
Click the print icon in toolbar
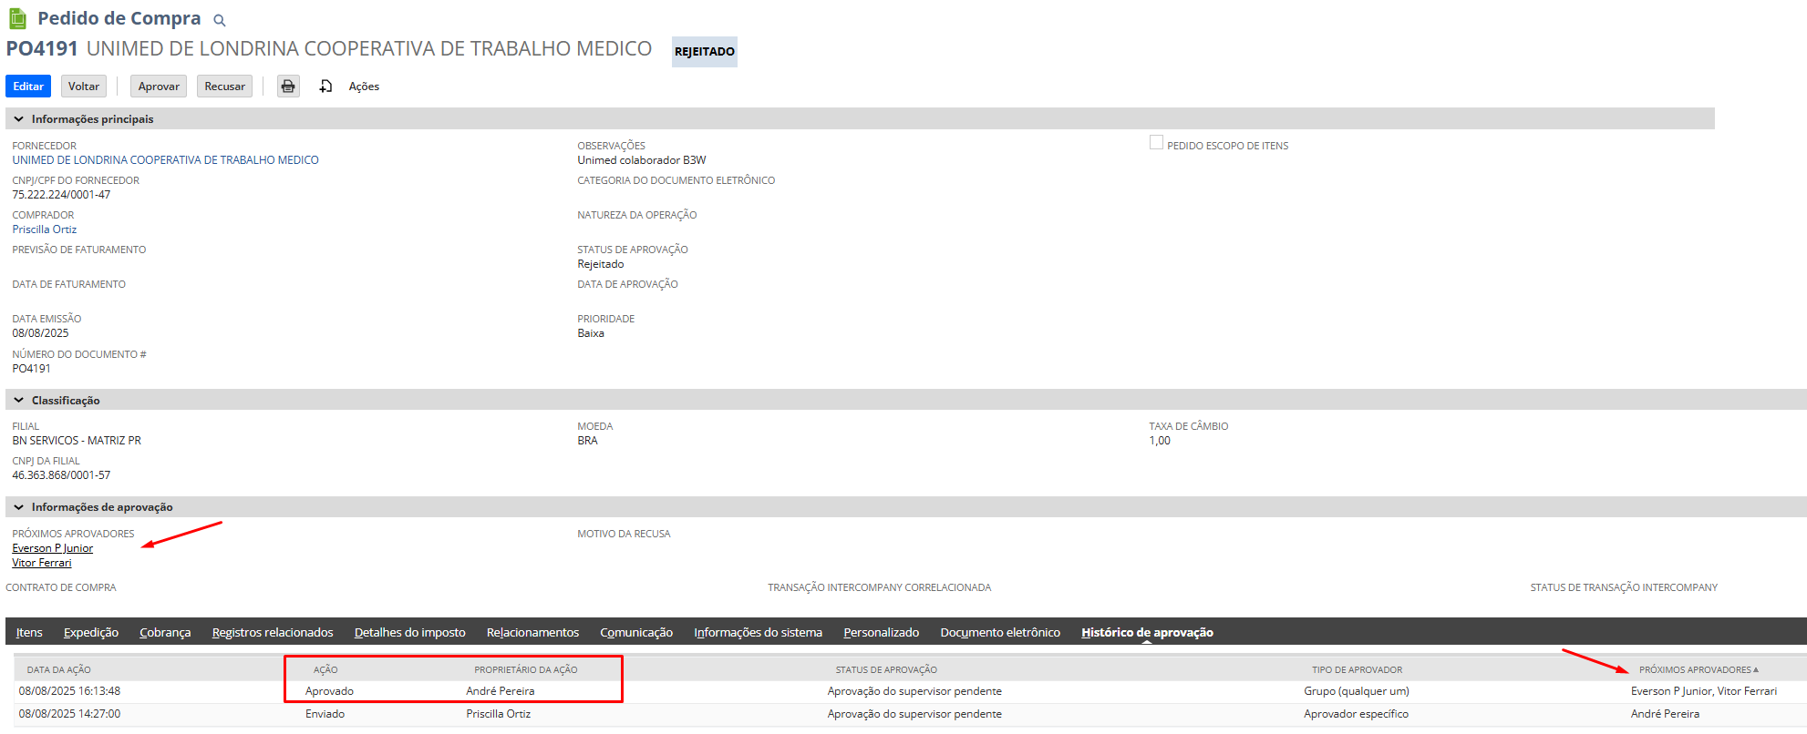[x=288, y=87]
